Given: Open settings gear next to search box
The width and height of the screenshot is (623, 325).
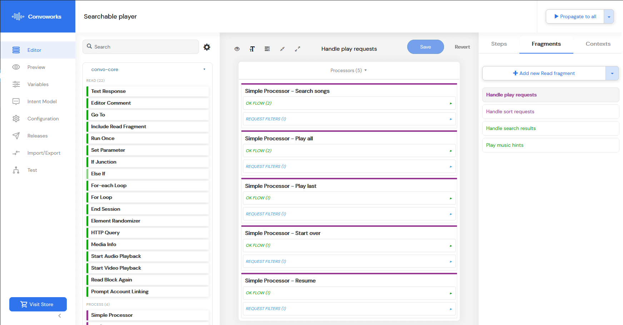Looking at the screenshot, I should (207, 47).
